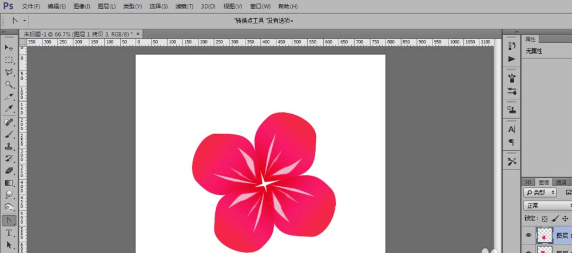The width and height of the screenshot is (572, 253).
Task: Select the Polygonal Lasso tool
Action: click(x=9, y=73)
